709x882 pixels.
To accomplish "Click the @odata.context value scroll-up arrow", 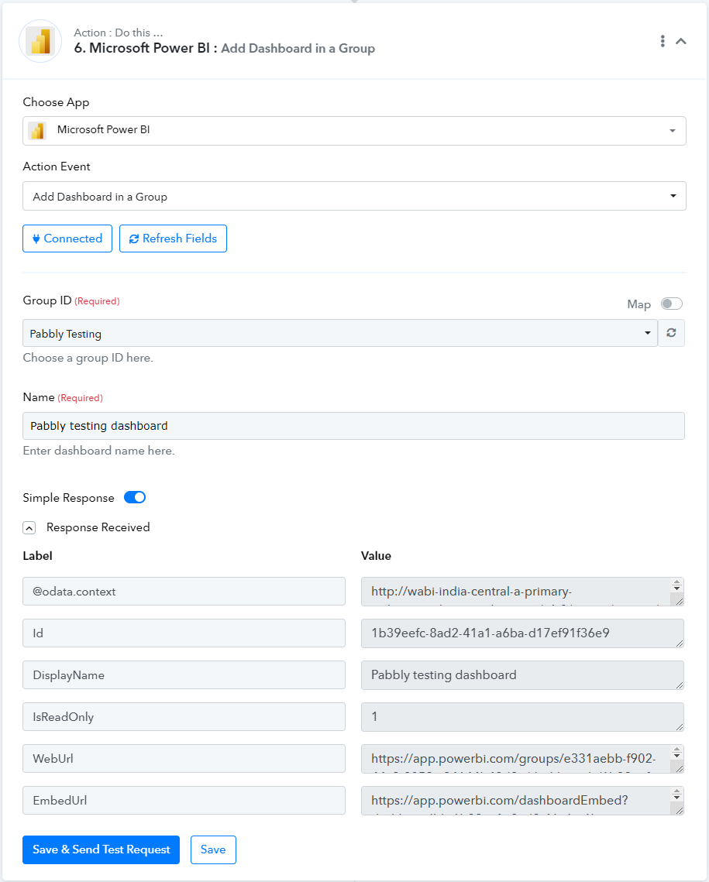I will 677,582.
